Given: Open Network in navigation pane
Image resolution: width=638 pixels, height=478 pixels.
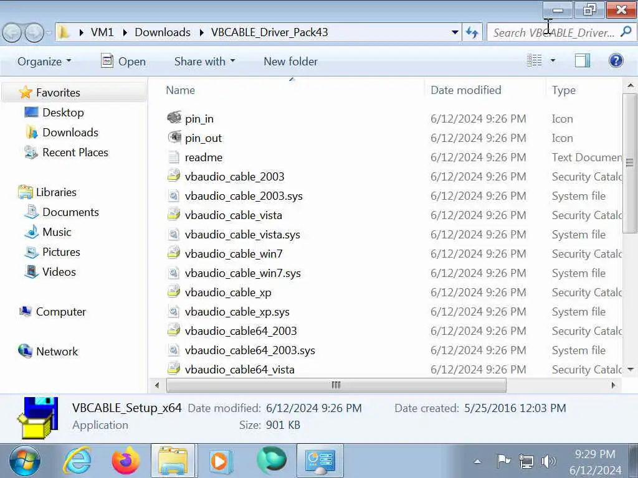Looking at the screenshot, I should (57, 351).
